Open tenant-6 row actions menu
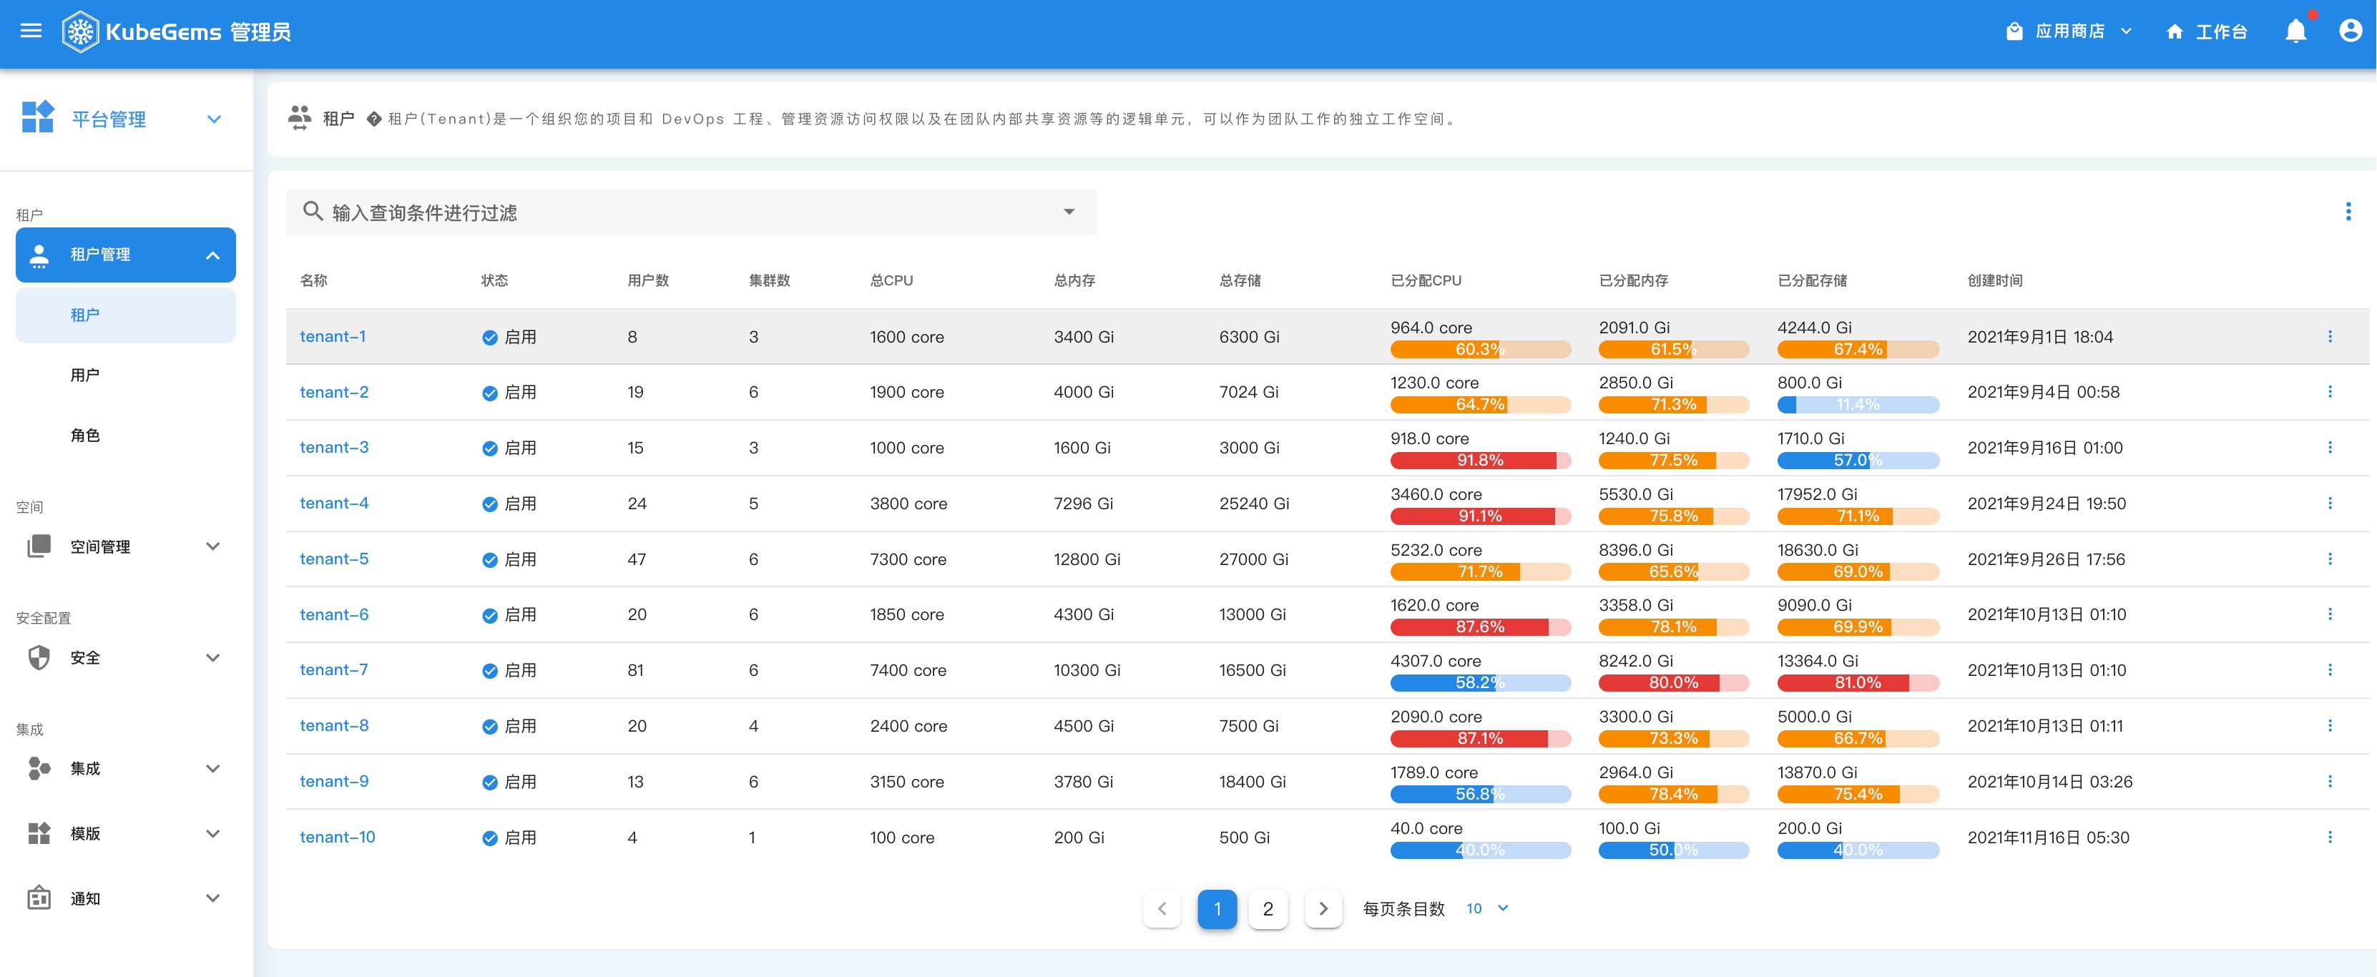Image resolution: width=2377 pixels, height=977 pixels. tap(2329, 614)
